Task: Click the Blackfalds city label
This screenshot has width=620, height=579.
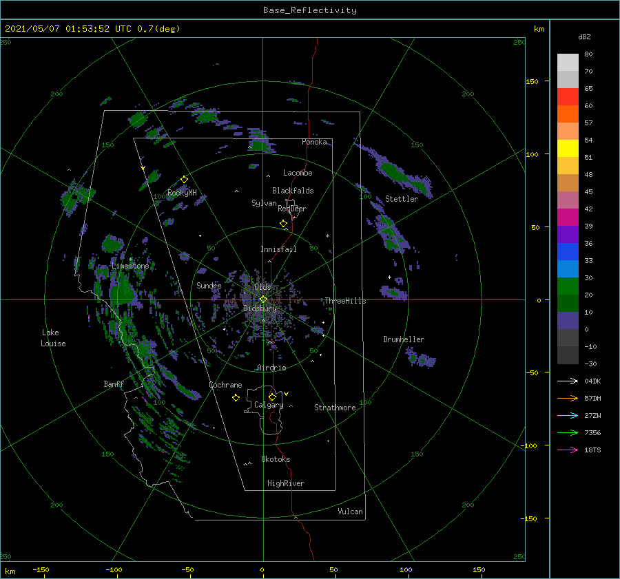Action: [293, 191]
